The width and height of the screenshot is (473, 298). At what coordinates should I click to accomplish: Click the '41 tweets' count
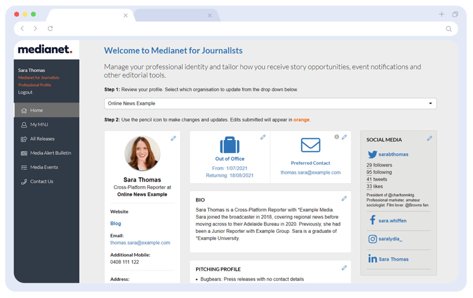click(377, 180)
